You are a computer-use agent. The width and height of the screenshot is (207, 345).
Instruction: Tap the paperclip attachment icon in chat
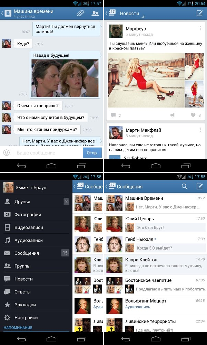80,13
